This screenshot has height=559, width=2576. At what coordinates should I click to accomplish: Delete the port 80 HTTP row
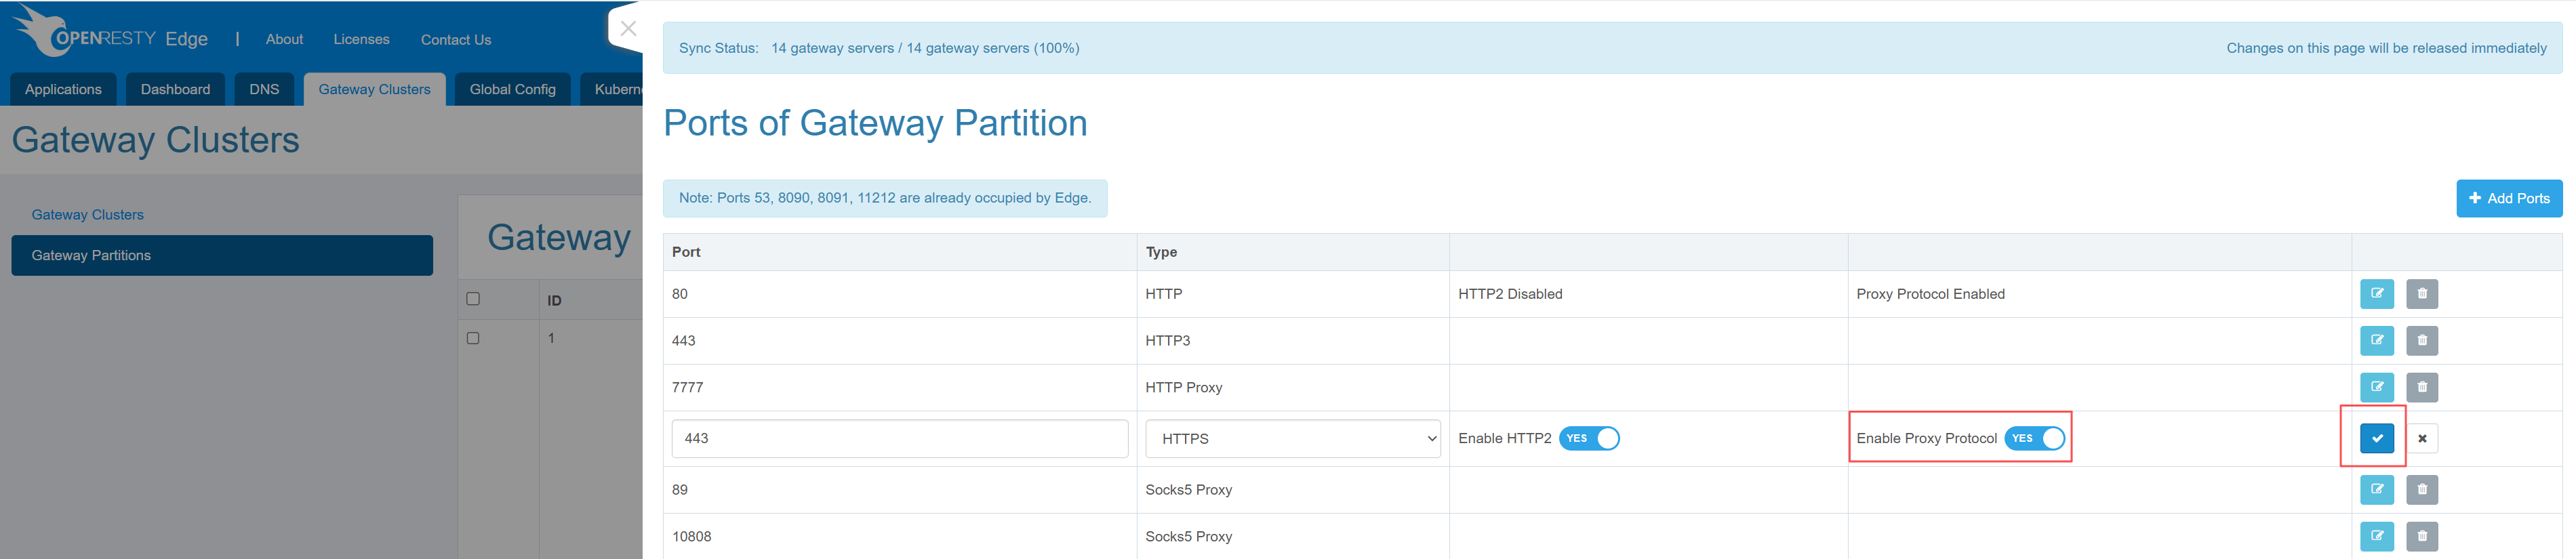pos(2421,294)
